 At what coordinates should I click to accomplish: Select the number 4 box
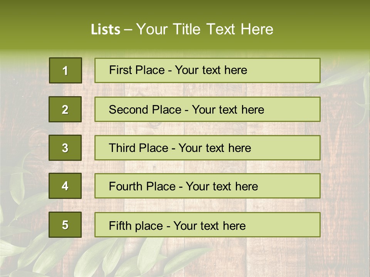coord(65,186)
